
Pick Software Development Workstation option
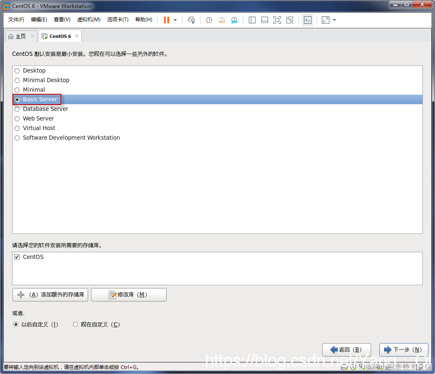(17, 138)
